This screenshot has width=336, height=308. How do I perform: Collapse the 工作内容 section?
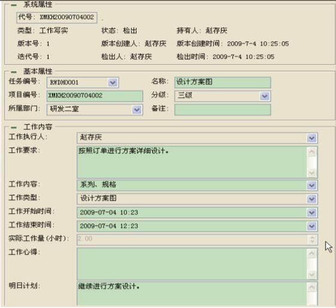point(14,128)
